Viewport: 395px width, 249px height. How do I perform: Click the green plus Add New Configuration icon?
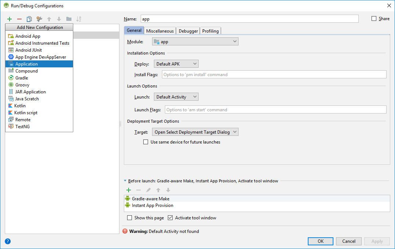click(10, 19)
